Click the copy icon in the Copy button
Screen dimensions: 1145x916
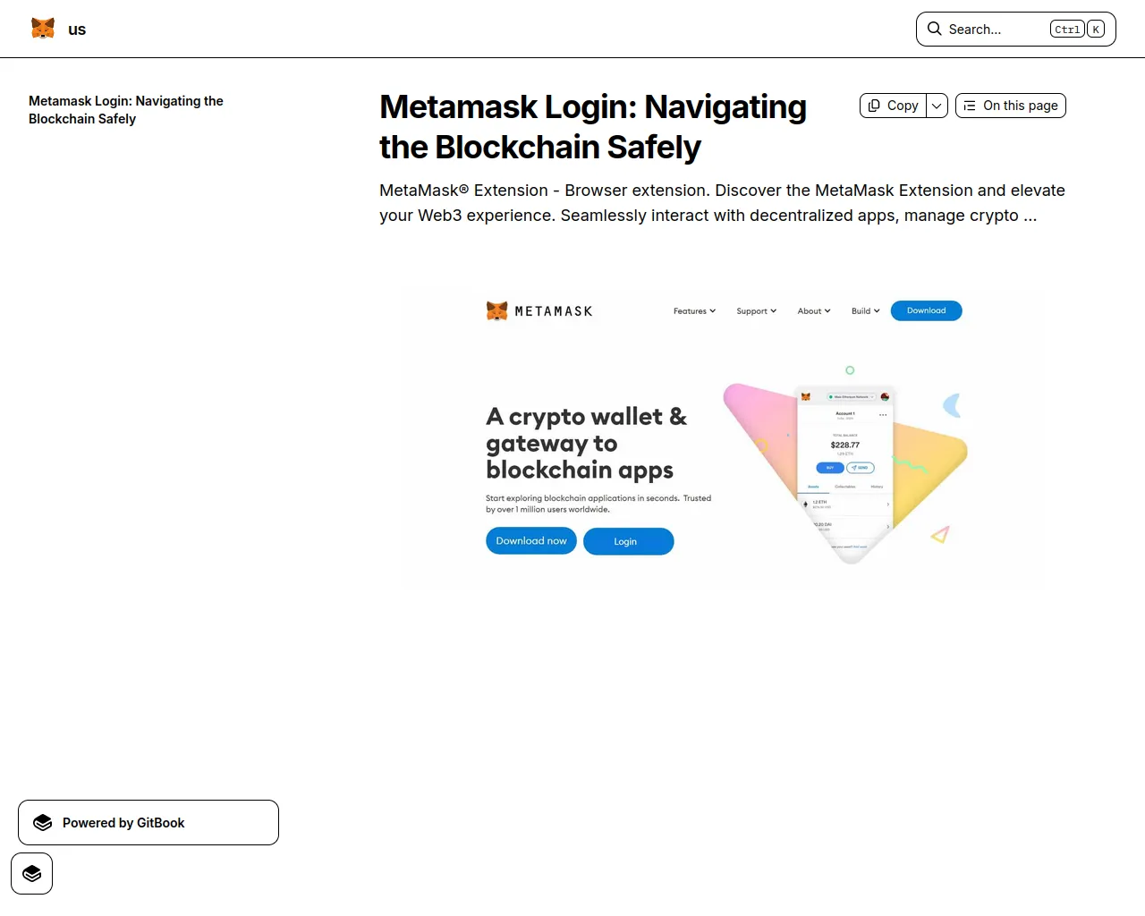coord(874,106)
